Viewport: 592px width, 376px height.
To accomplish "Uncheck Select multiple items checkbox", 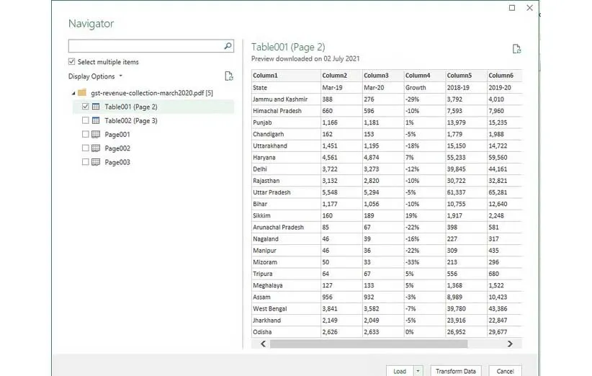I will [x=72, y=62].
